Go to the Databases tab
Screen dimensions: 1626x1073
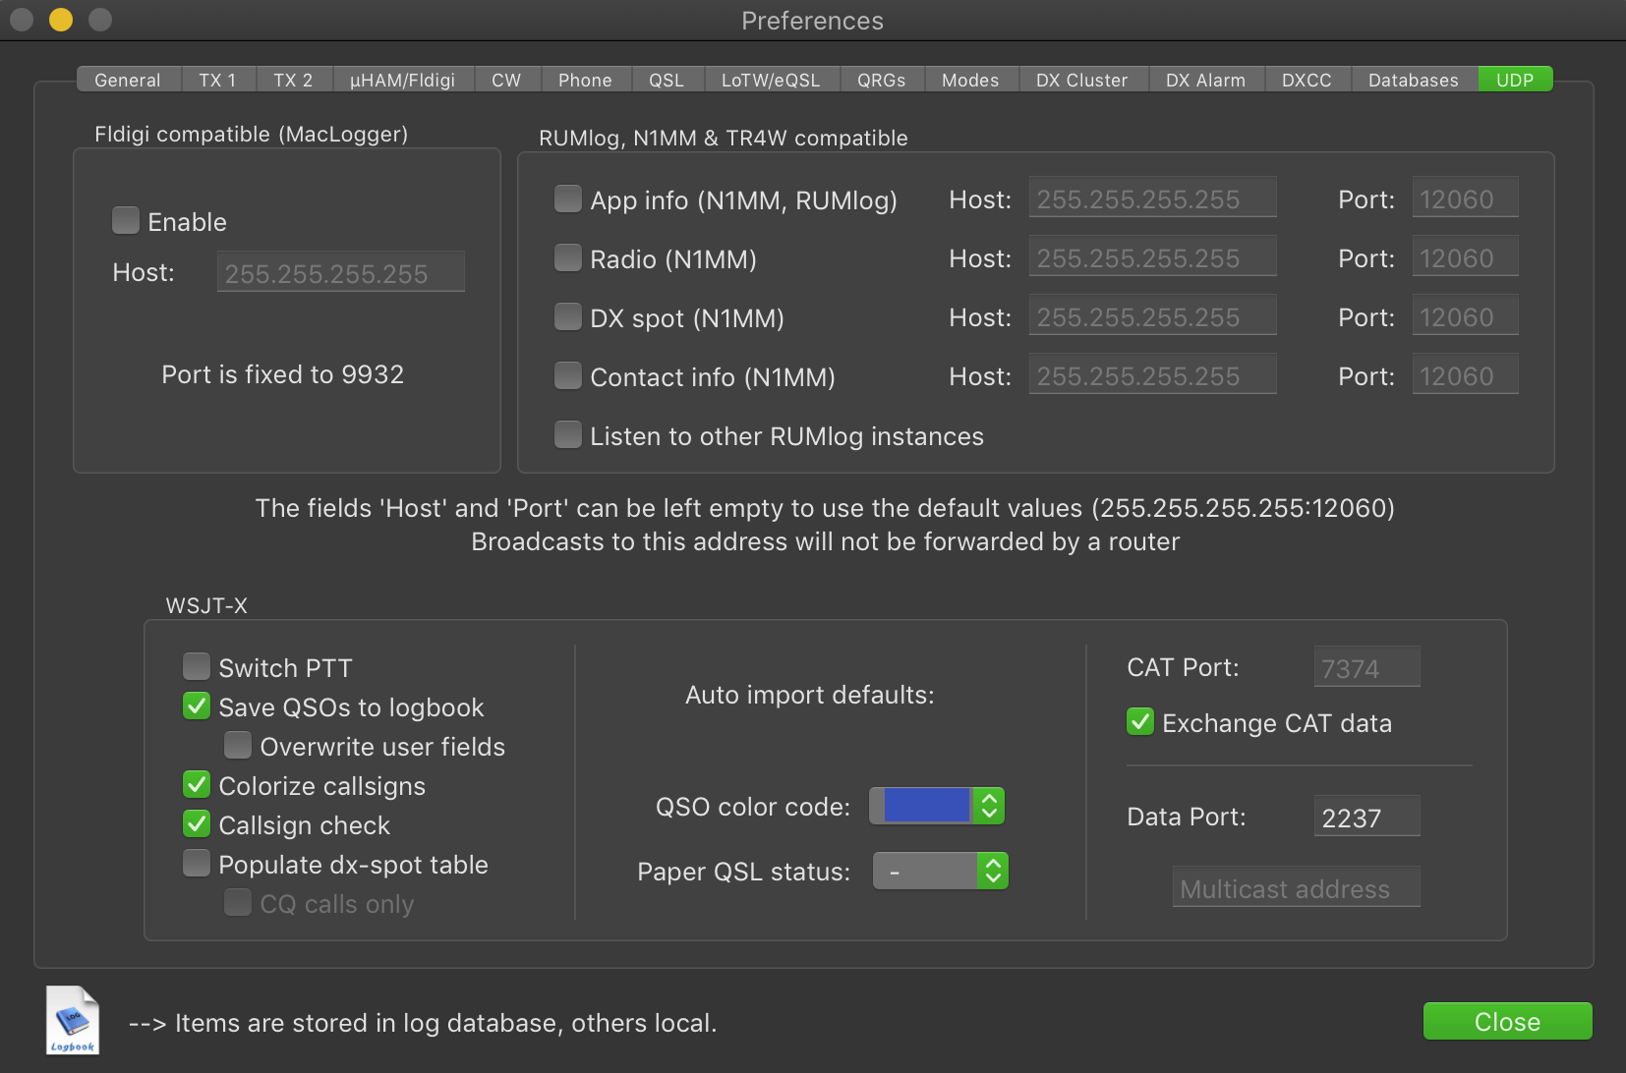[x=1413, y=80]
